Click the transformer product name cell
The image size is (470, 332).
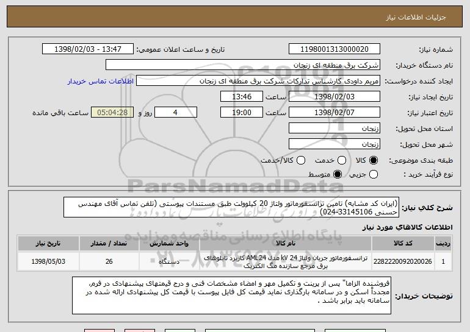pyautogui.click(x=286, y=261)
